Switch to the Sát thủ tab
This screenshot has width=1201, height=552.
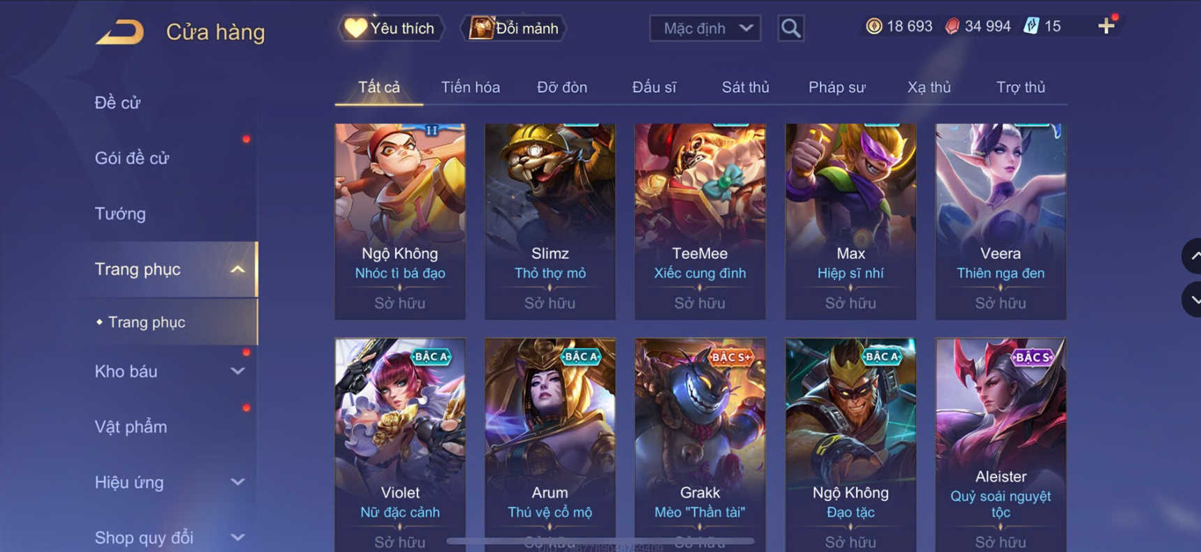pos(745,87)
